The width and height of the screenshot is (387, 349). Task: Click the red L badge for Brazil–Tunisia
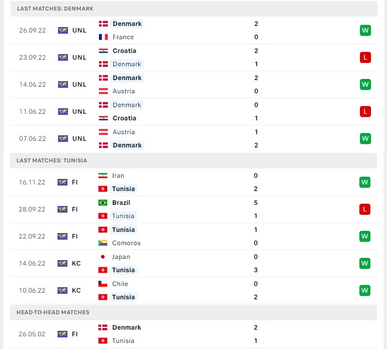coord(365,209)
